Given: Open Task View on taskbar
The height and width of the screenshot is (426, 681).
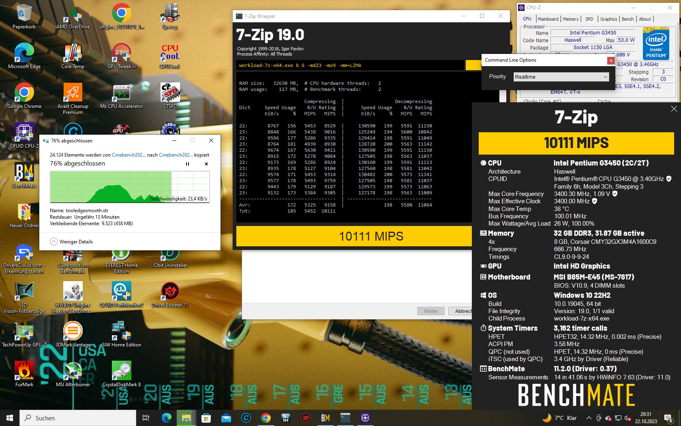Looking at the screenshot, I should (146, 418).
